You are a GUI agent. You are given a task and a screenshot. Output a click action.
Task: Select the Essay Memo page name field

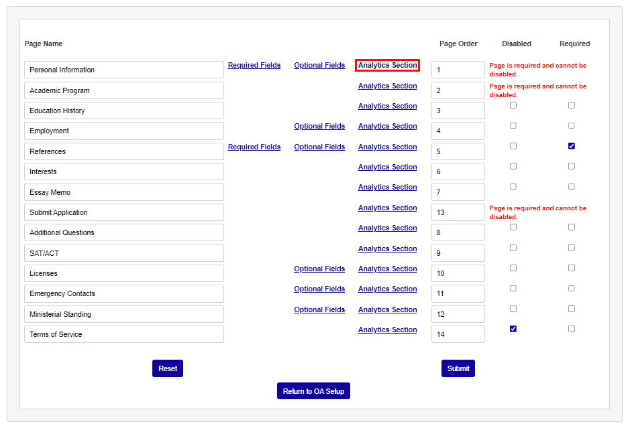[123, 192]
